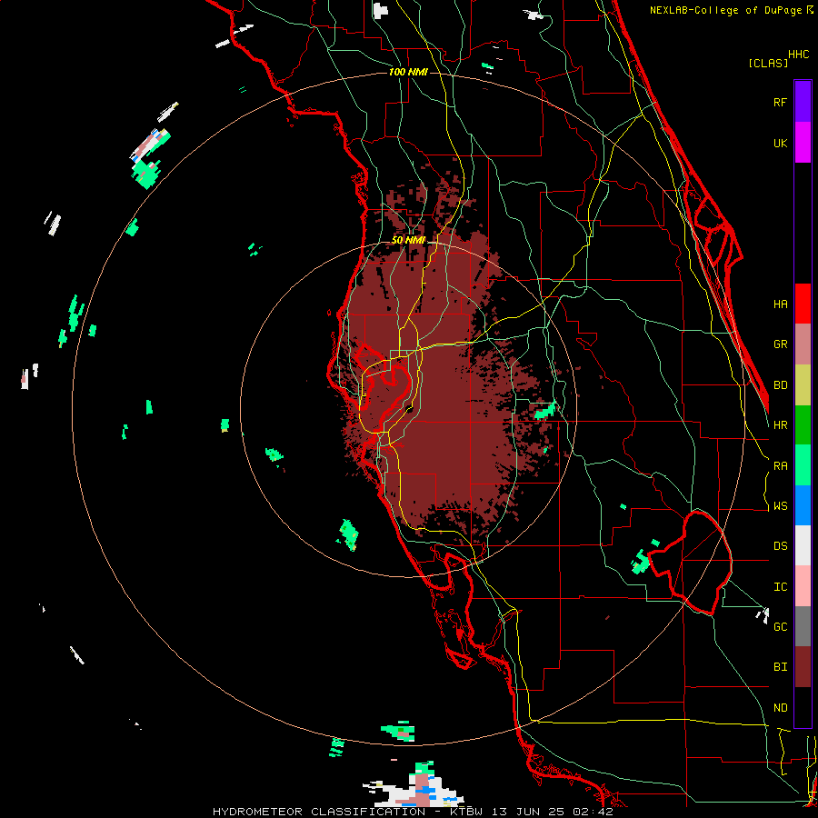
Task: Click the "WS" legend label
Action: (x=780, y=506)
